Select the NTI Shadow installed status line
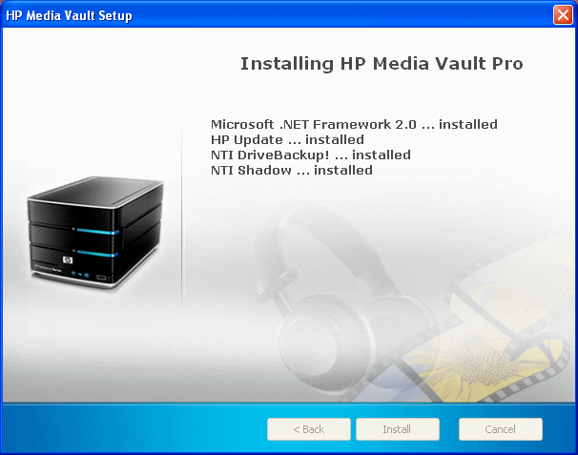 click(x=291, y=170)
